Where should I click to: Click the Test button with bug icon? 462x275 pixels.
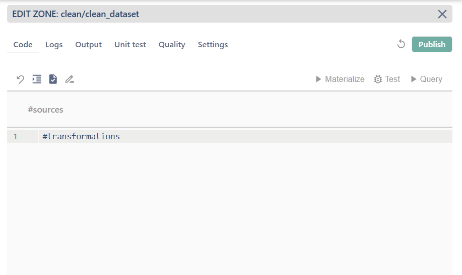387,79
